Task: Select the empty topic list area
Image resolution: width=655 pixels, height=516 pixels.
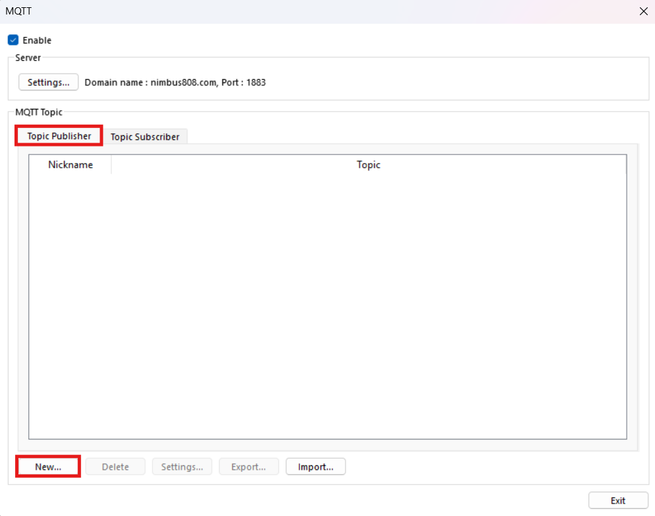Action: [327, 304]
